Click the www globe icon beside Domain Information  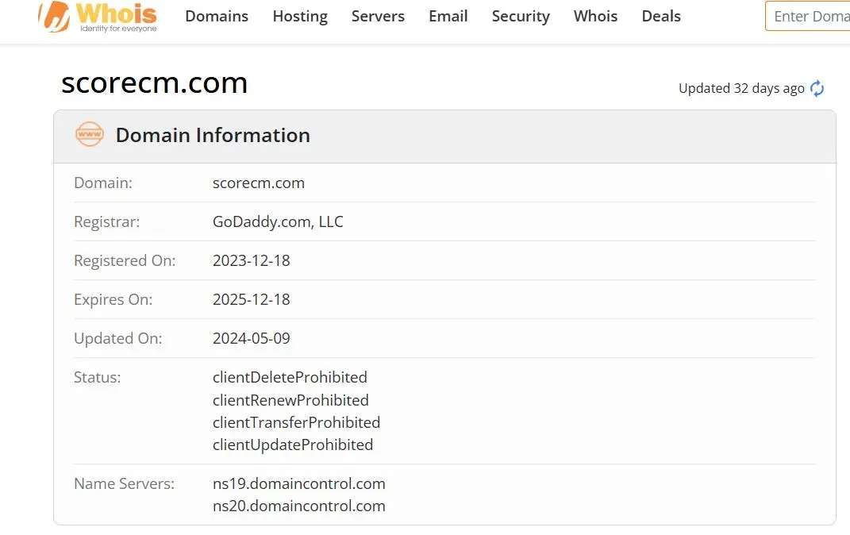90,134
